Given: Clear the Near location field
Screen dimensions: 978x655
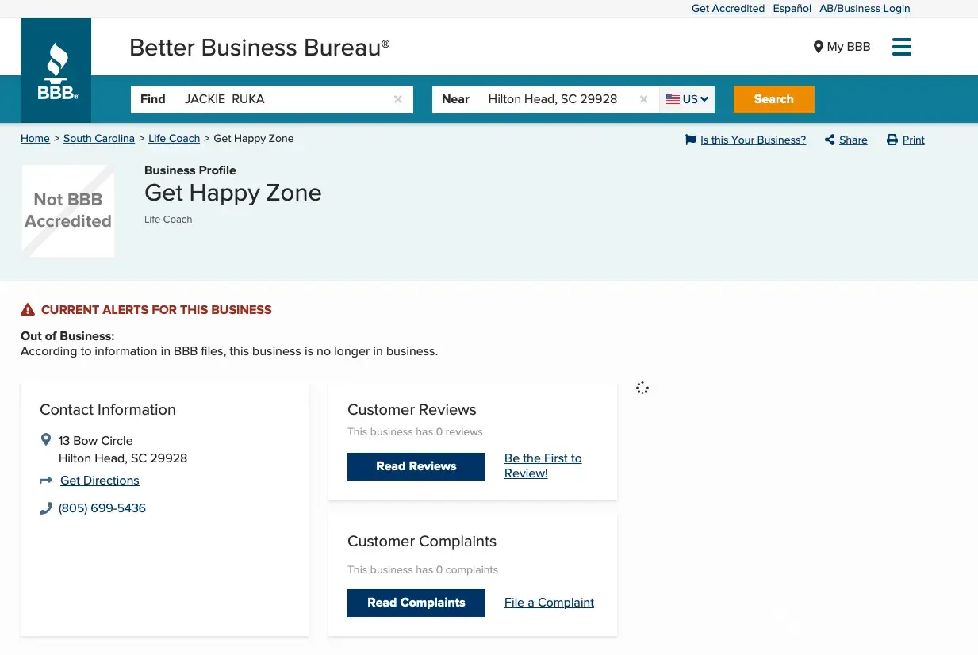Looking at the screenshot, I should [x=643, y=99].
